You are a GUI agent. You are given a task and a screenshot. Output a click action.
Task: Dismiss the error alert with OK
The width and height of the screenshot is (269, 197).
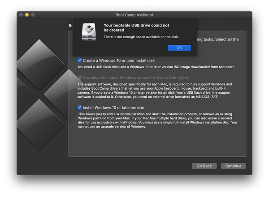(179, 48)
